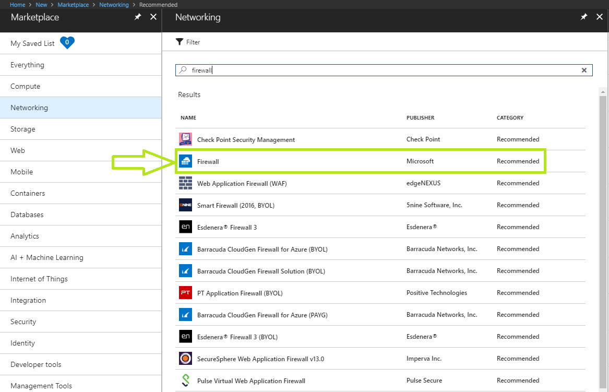Viewport: 609px width, 392px height.
Task: Select Internet of Things category
Action: click(81, 279)
